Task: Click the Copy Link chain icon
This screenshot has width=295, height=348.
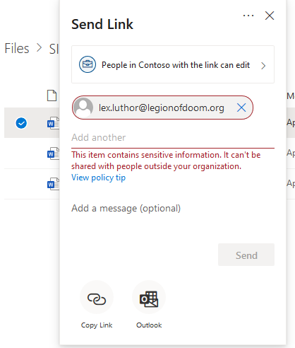Action: click(x=97, y=299)
